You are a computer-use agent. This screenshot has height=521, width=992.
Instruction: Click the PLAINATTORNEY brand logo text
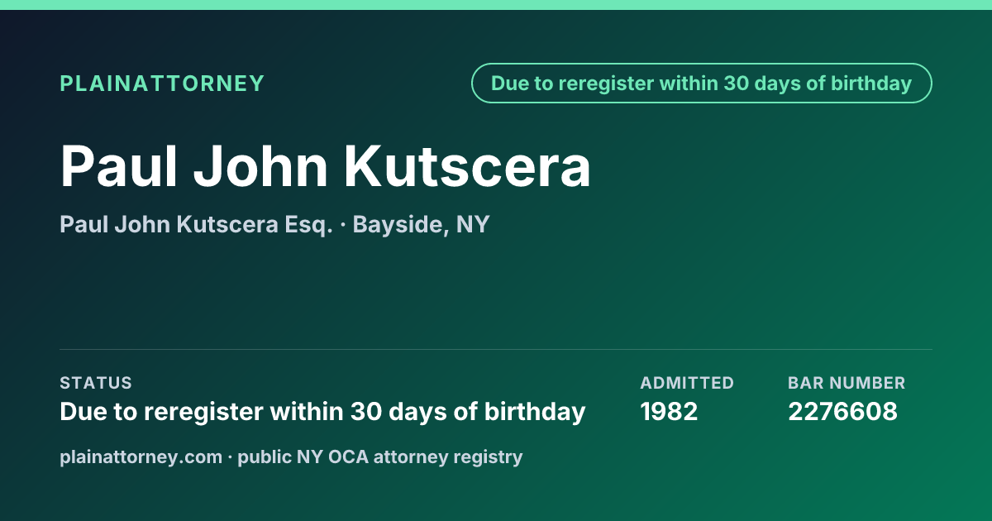pos(162,84)
